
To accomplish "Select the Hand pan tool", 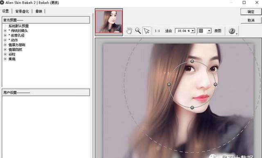I will tap(129, 31).
